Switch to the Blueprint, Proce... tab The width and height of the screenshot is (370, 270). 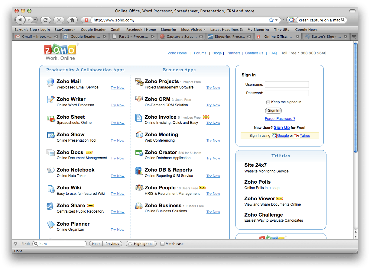(x=229, y=37)
